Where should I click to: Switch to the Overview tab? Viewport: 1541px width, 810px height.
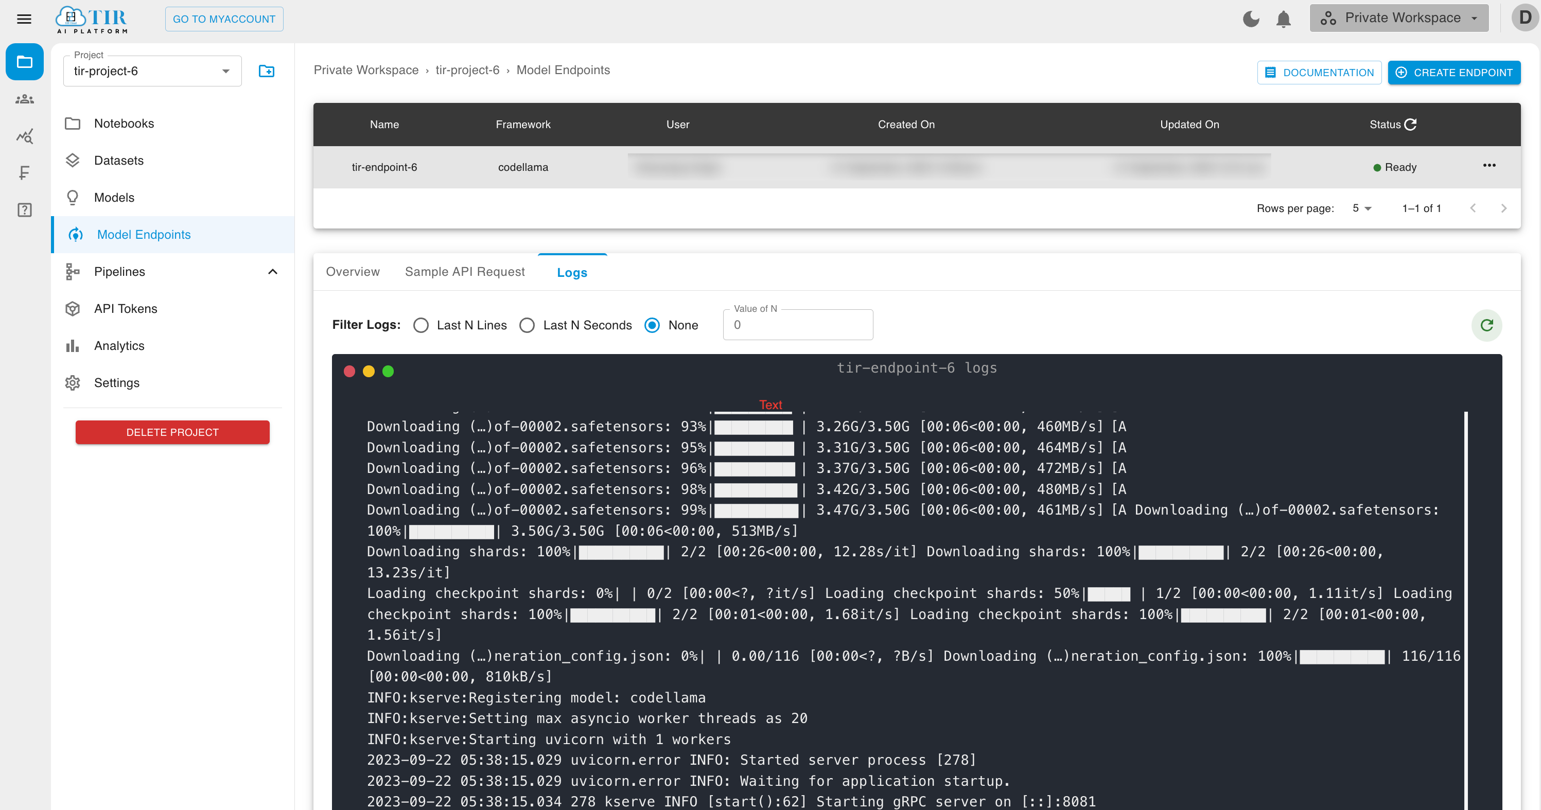pos(352,272)
